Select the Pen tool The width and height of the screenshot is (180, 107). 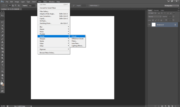click(3, 62)
